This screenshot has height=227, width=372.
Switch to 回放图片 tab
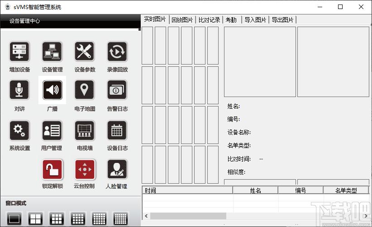click(182, 20)
